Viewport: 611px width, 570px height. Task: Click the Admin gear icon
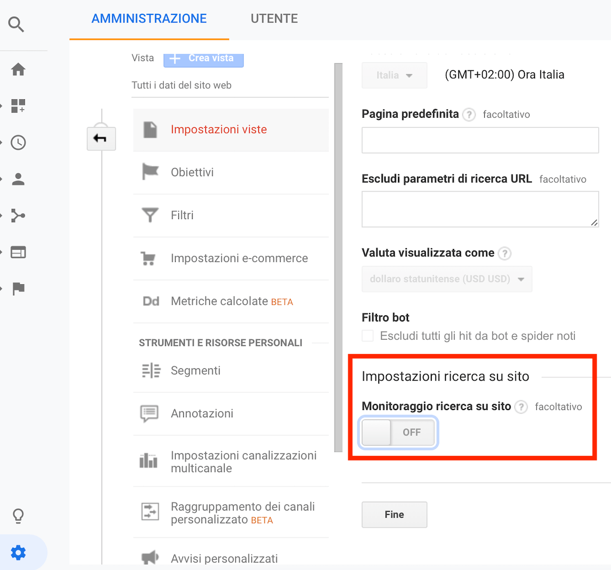[x=18, y=553]
